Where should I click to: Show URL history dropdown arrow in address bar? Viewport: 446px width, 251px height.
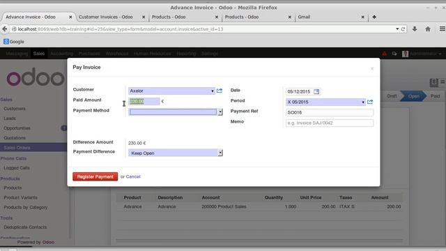pos(397,29)
